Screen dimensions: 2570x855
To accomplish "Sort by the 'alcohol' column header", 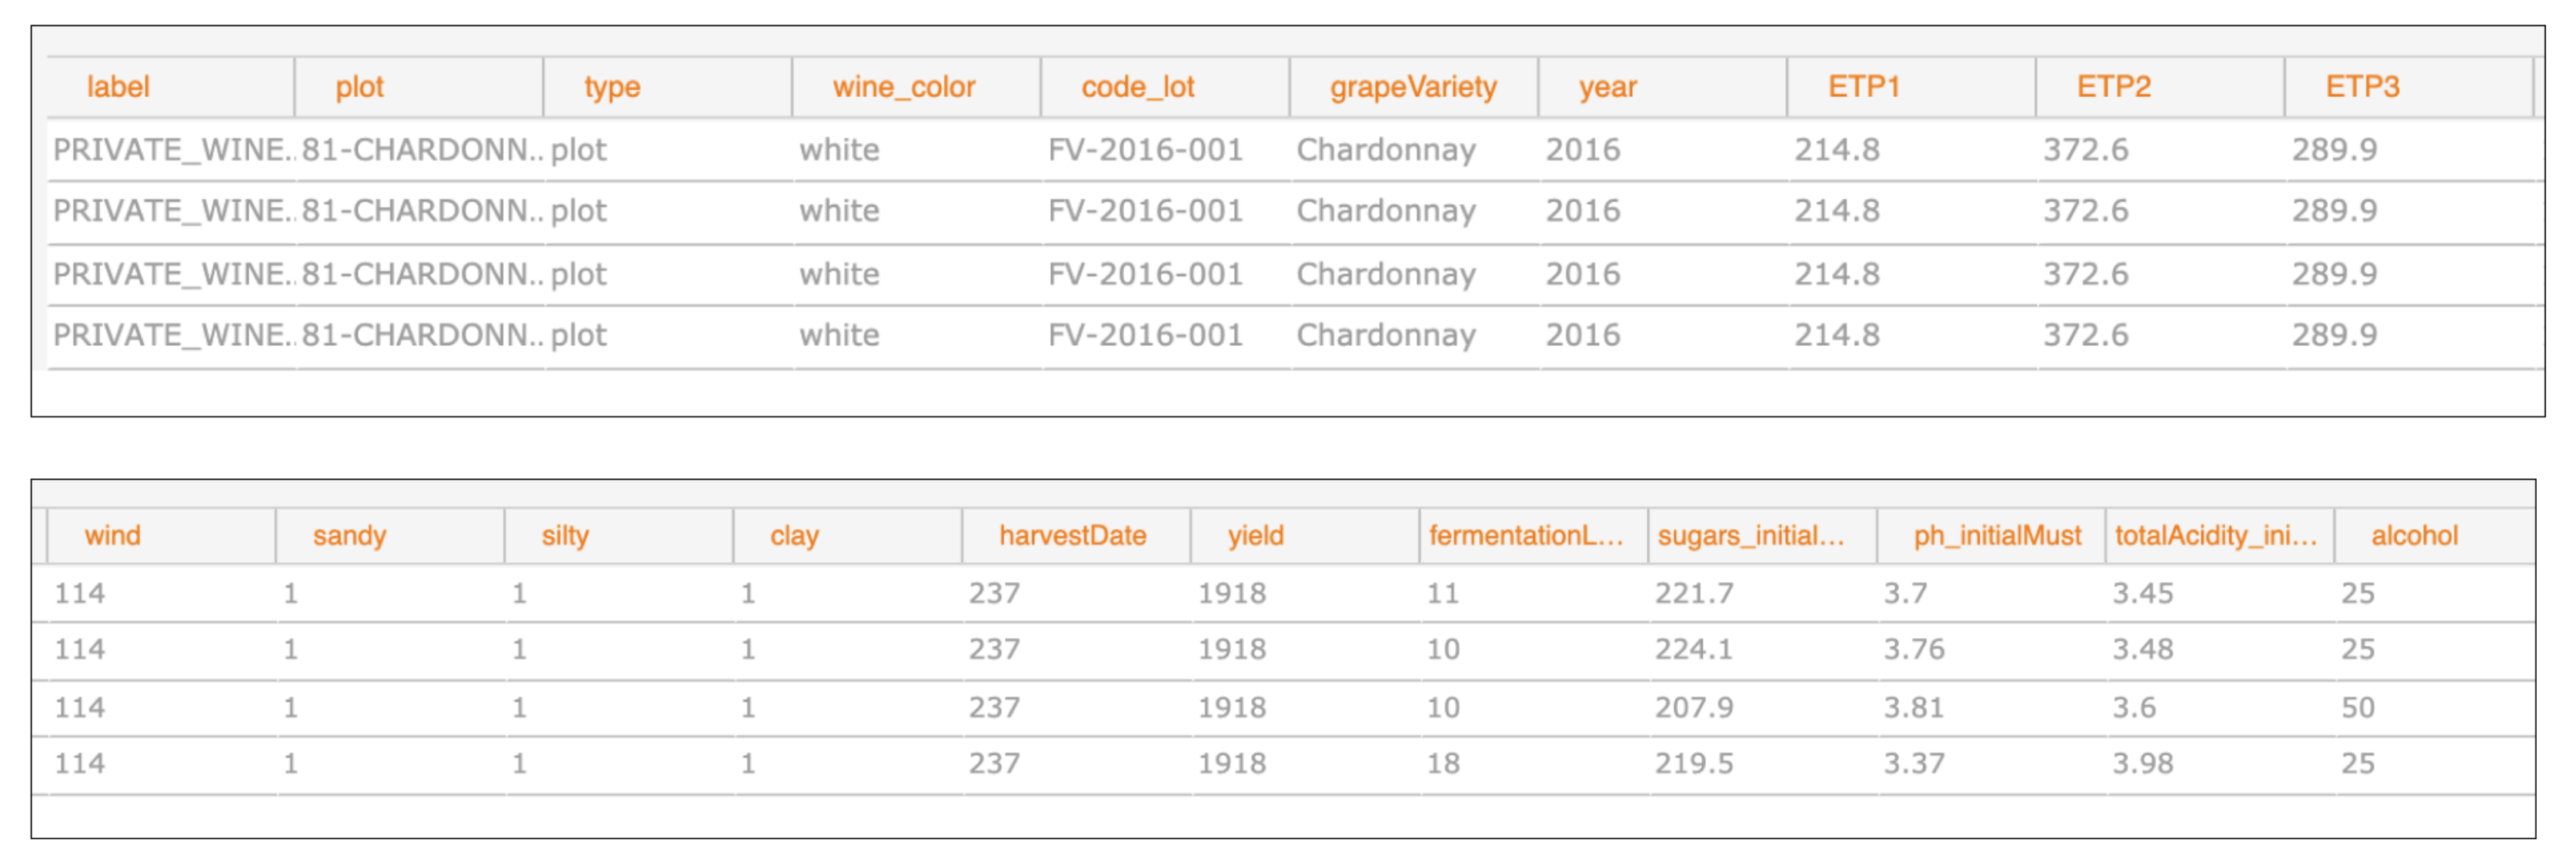I will pos(2413,536).
